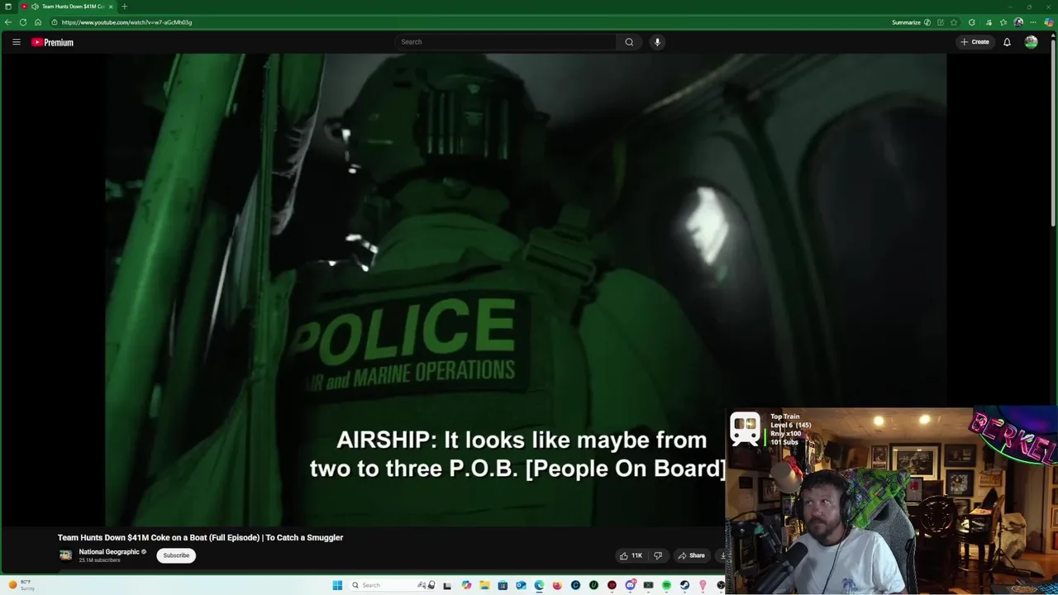Image resolution: width=1058 pixels, height=595 pixels.
Task: Like the video with 11K likes
Action: pyautogui.click(x=631, y=555)
